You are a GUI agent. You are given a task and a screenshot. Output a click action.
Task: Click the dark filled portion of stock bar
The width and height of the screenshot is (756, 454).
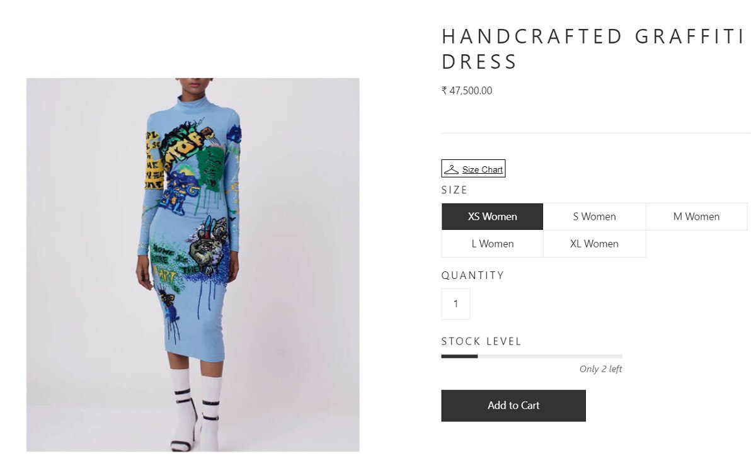(x=459, y=356)
